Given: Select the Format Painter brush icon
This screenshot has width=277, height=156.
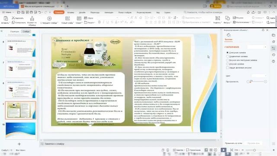Looking at the screenshot, I should click(32, 18).
